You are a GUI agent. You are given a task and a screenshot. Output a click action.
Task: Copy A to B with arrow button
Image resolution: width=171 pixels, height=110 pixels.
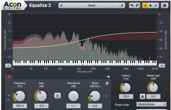pyautogui.click(x=150, y=5)
